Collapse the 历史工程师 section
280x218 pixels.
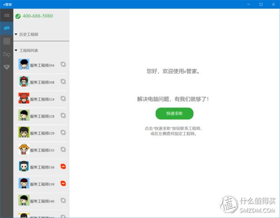click(x=16, y=34)
